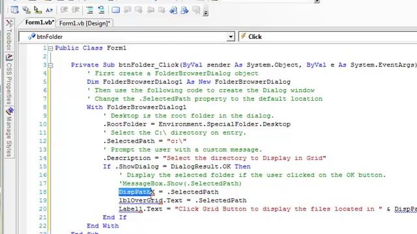Go to next bookmark in document
Screen dimensions: 417x234
coord(184,10)
